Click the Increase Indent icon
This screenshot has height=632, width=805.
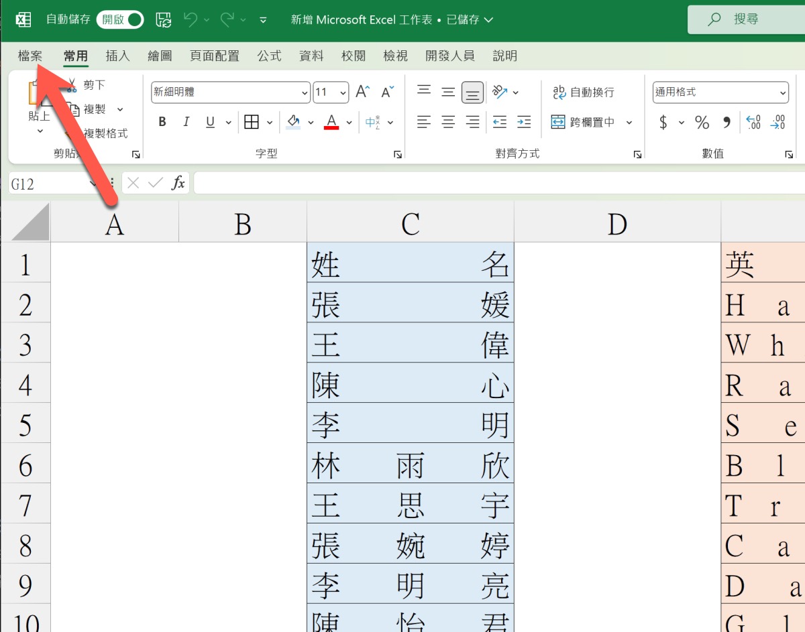tap(524, 122)
